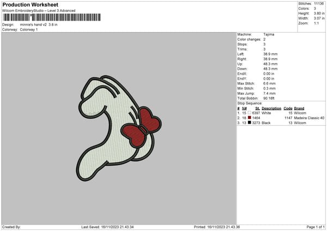Viewport: 327px width, 231px height.
Task: Click the 'Wilcom' brand in the White row
Action: pyautogui.click(x=300, y=113)
